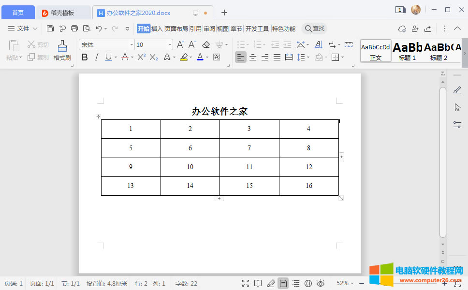
Task: Apply the 标题 1 heading style
Action: pos(407,51)
